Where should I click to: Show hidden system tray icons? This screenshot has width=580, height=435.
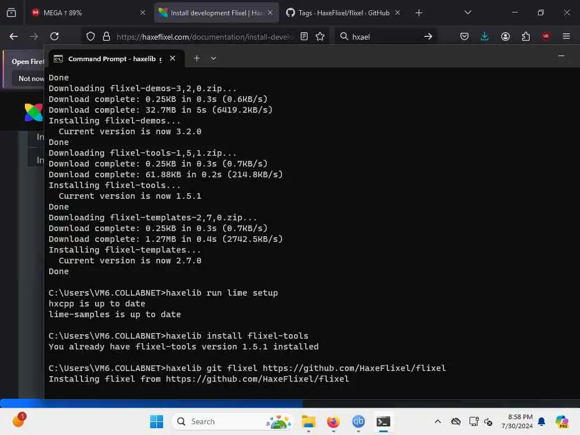(438, 421)
